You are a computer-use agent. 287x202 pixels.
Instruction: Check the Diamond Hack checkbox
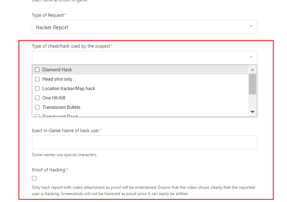pos(37,70)
